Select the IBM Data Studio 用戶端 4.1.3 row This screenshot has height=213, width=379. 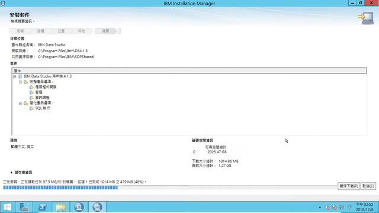(x=47, y=76)
